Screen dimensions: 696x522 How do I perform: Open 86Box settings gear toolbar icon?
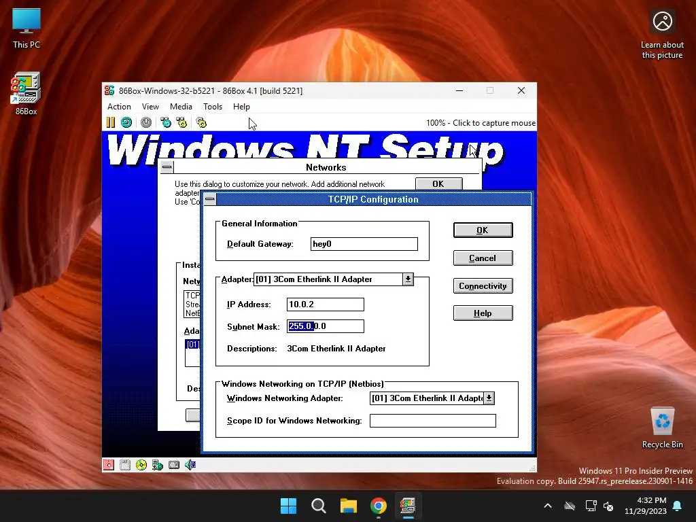point(201,122)
